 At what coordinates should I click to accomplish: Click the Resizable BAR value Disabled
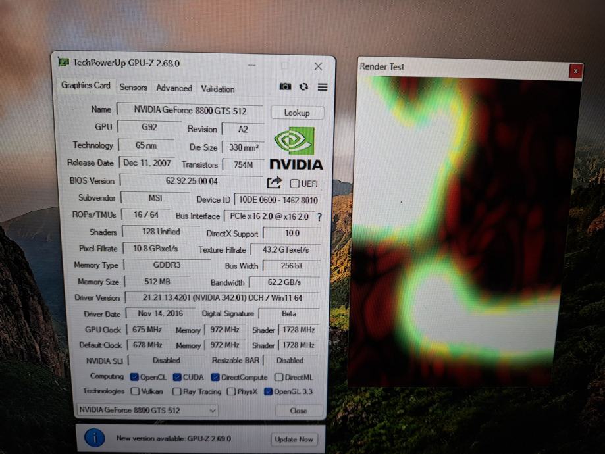pyautogui.click(x=290, y=361)
